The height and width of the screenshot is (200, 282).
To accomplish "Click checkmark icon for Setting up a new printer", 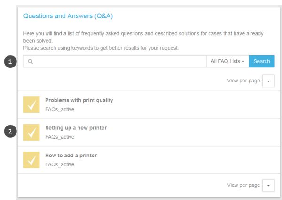I will pyautogui.click(x=31, y=132).
